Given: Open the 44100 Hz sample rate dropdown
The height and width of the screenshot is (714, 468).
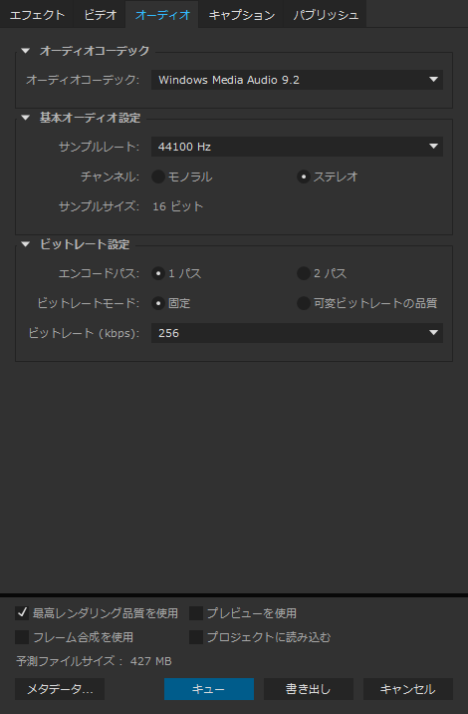Looking at the screenshot, I should (297, 147).
